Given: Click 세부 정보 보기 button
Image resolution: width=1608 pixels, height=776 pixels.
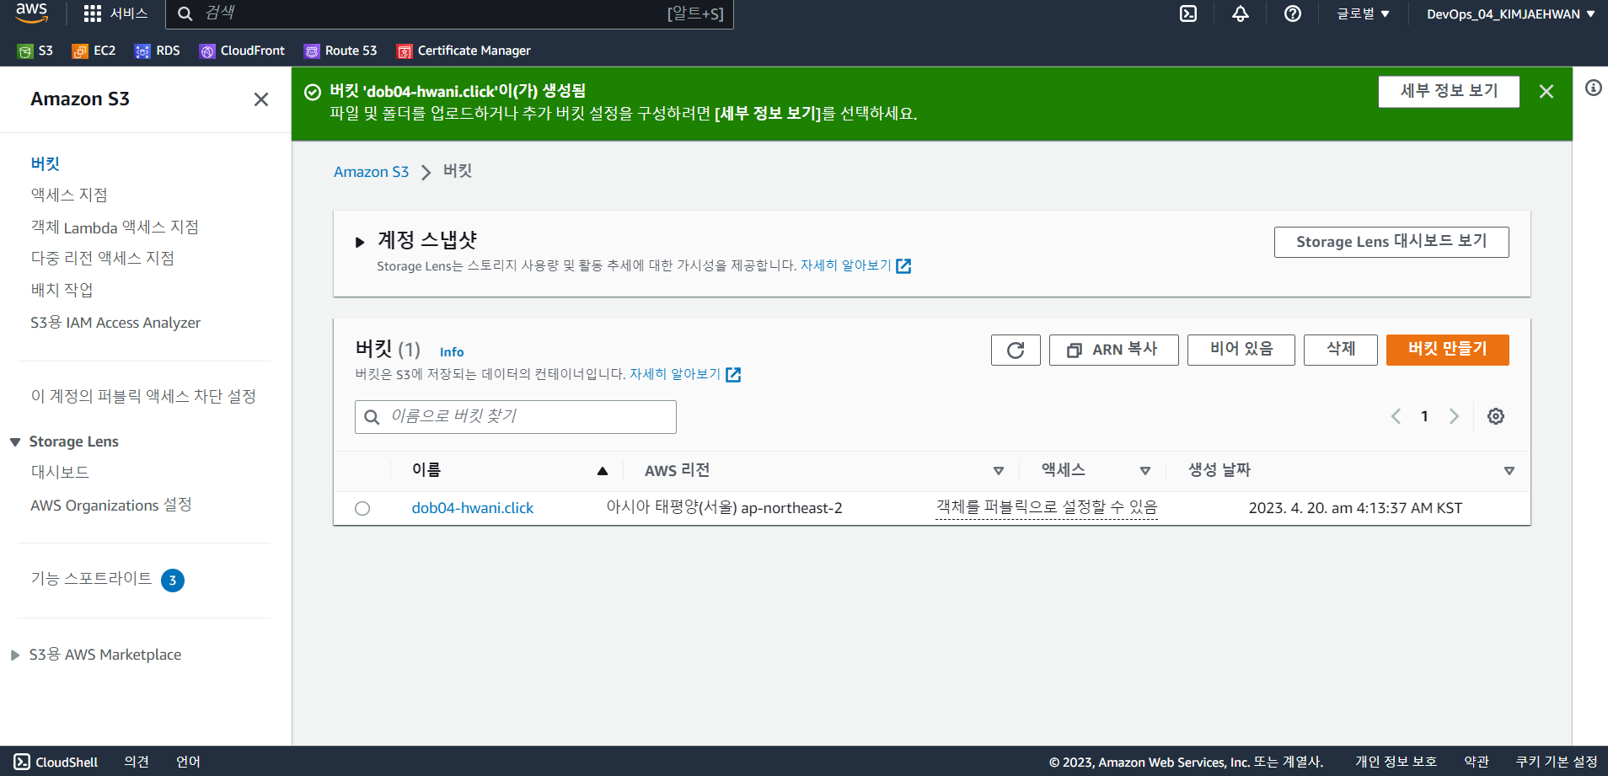Looking at the screenshot, I should tap(1449, 91).
